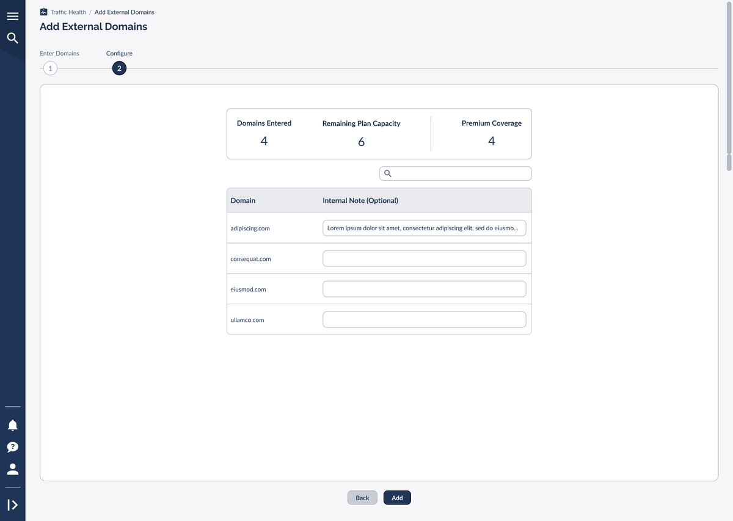
Task: Click the Remaining Plan Capacity value 6
Action: 361,142
